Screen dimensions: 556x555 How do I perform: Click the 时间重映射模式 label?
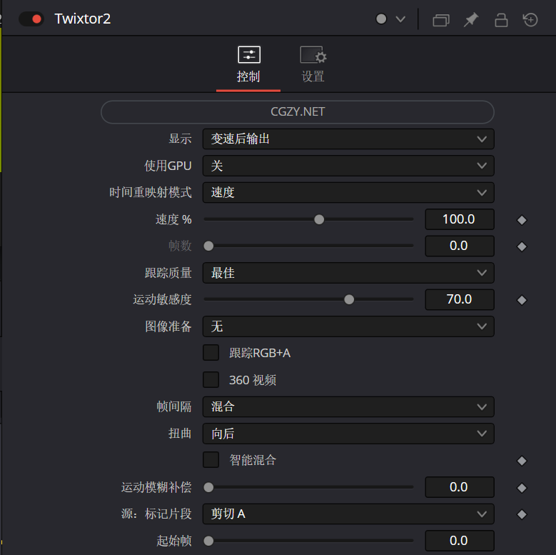click(x=151, y=192)
